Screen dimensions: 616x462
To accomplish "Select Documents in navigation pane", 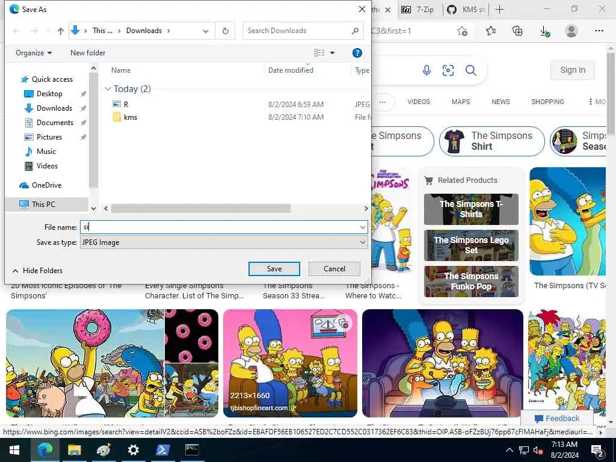I will (x=55, y=123).
